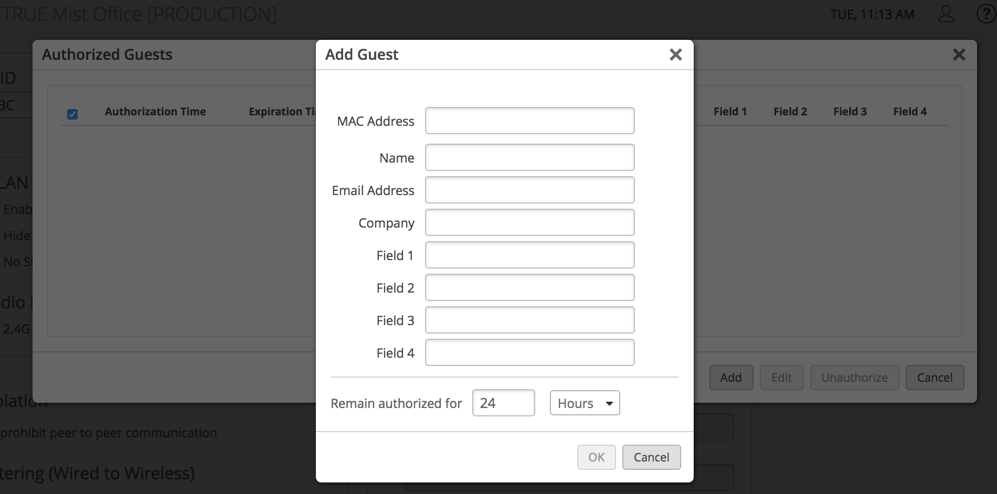Select the Company input box
Viewport: 997px width, 494px height.
tap(529, 223)
